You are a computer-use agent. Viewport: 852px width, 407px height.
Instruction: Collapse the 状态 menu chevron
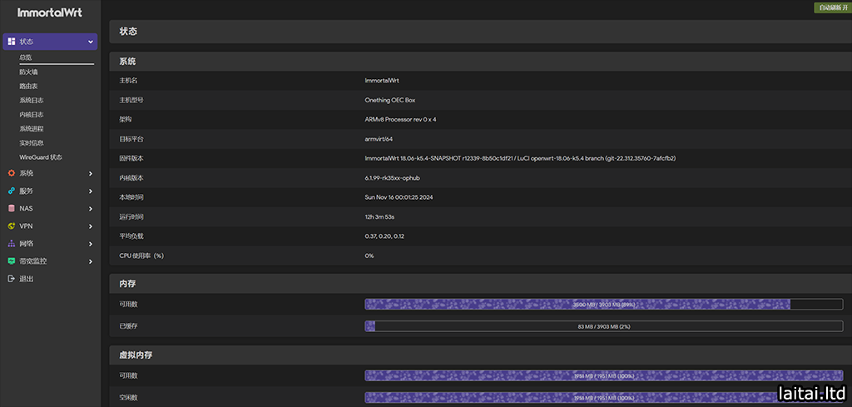pos(90,42)
